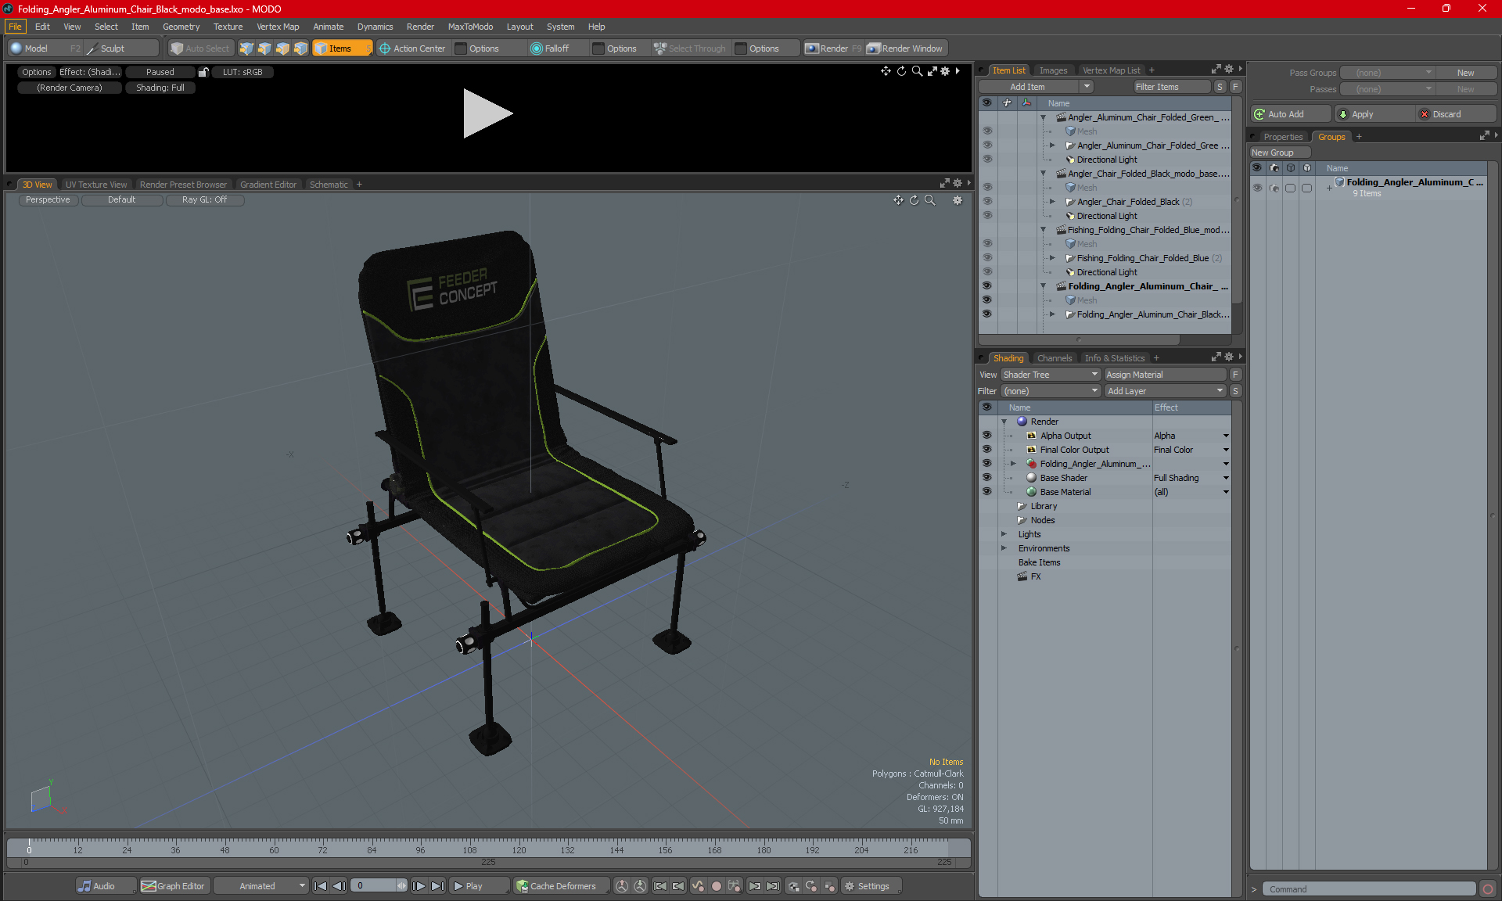Image resolution: width=1502 pixels, height=901 pixels.
Task: Open Geometry menu
Action: [x=181, y=27]
